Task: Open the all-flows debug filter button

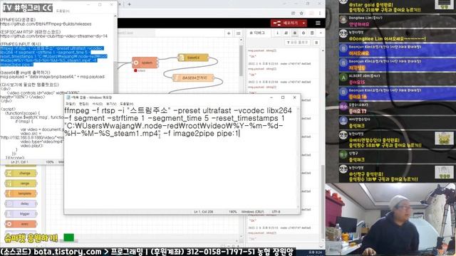Action: pos(298,43)
